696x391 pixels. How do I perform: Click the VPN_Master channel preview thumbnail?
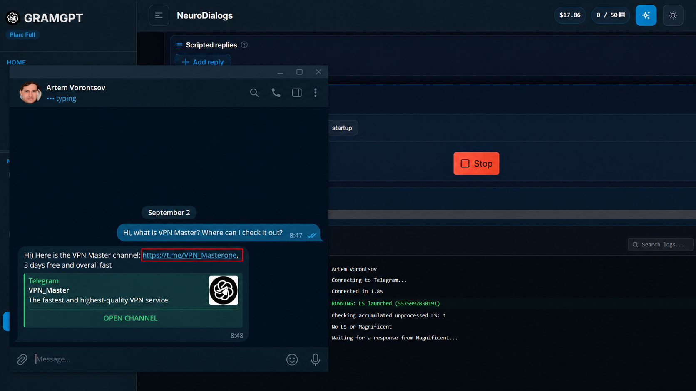coord(224,290)
